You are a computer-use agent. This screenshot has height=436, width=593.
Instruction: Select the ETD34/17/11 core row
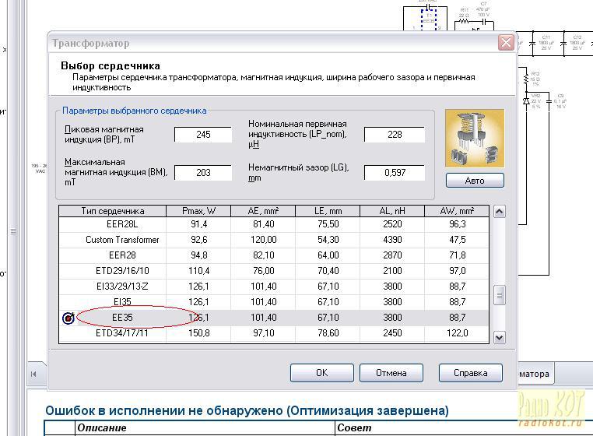click(x=122, y=333)
